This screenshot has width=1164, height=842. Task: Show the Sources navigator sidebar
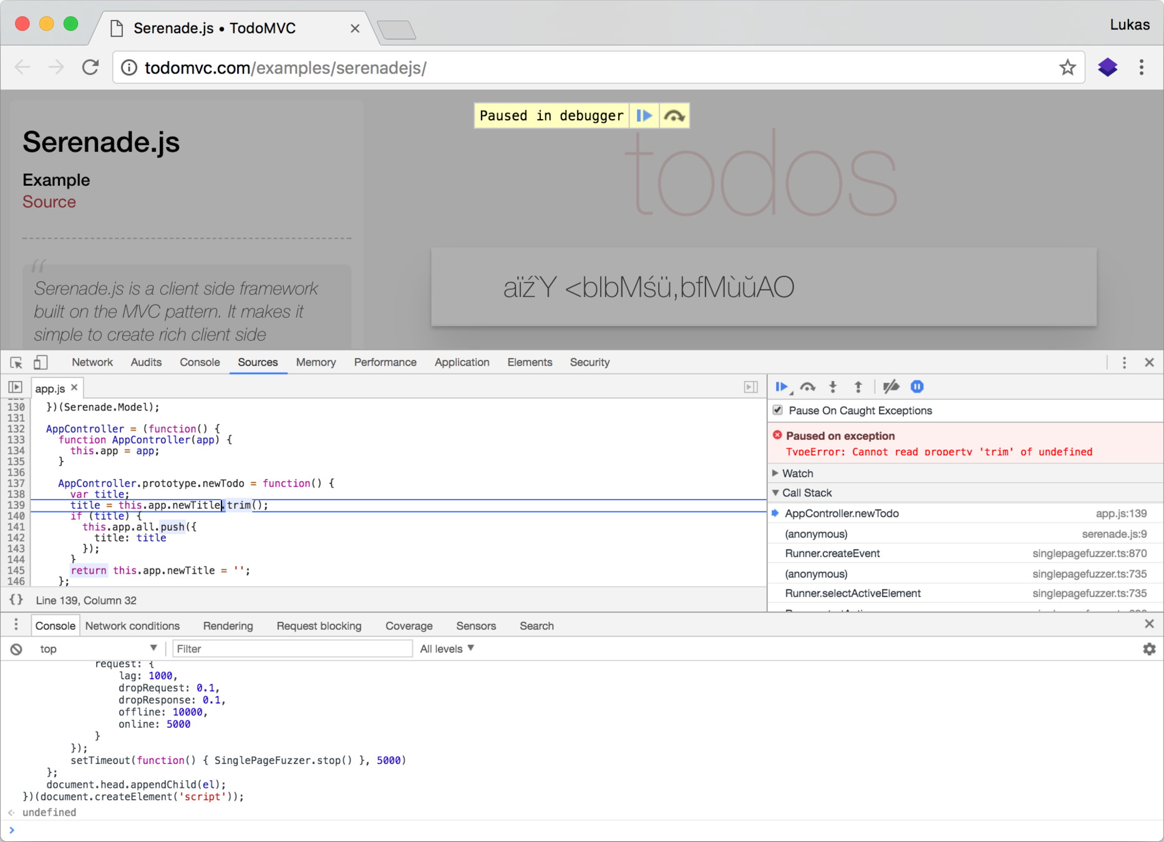click(x=16, y=387)
